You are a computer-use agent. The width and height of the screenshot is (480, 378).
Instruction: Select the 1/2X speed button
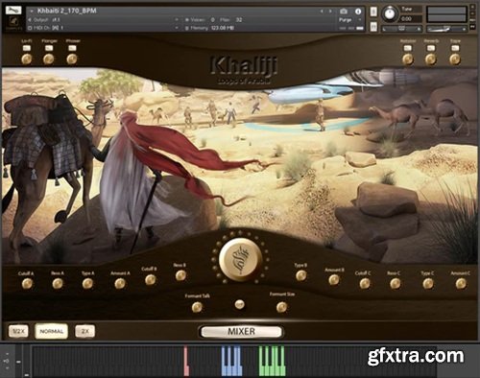tap(18, 331)
